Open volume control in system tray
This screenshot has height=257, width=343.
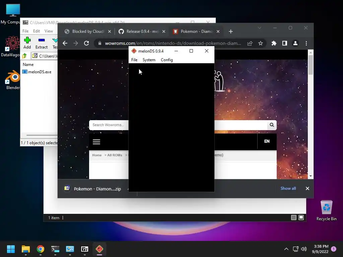pyautogui.click(x=303, y=249)
